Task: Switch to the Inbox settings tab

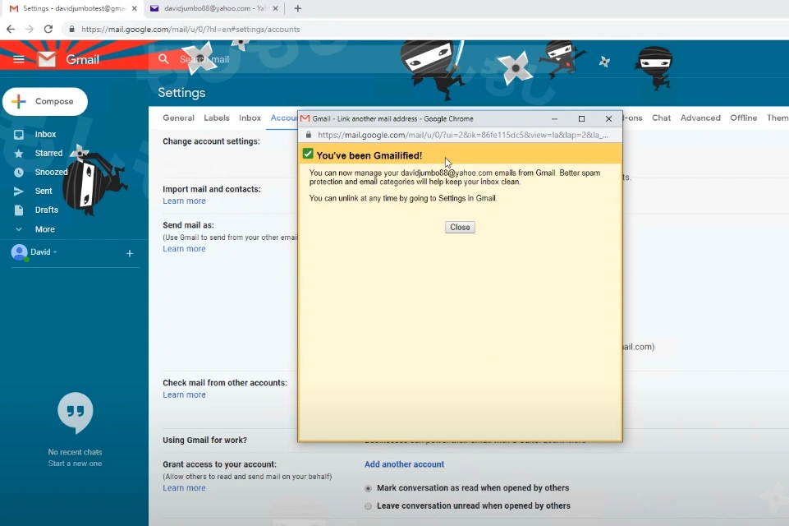Action: pyautogui.click(x=250, y=118)
